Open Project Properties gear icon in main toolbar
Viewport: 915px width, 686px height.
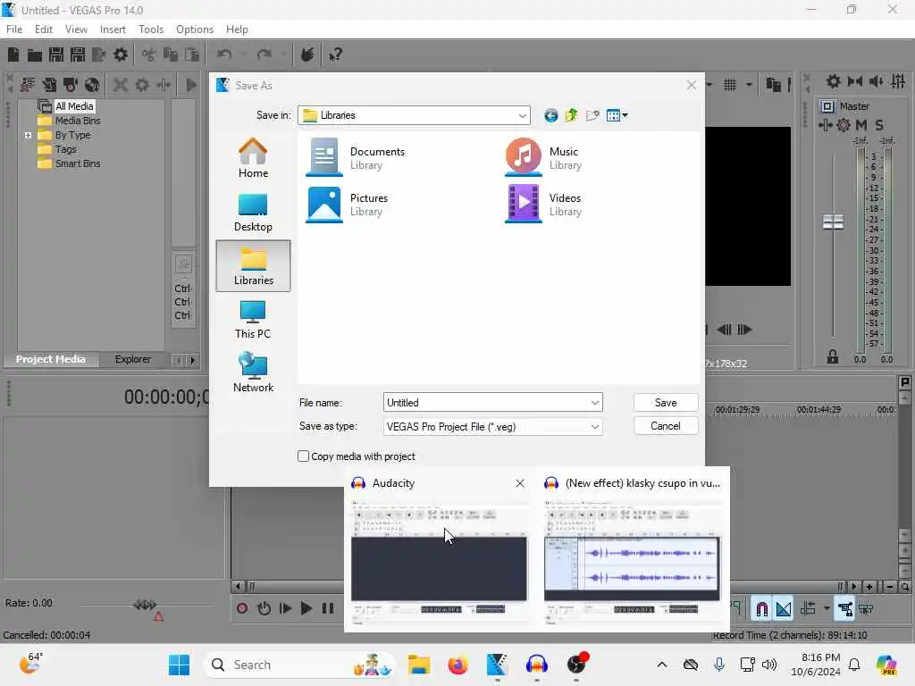(121, 54)
